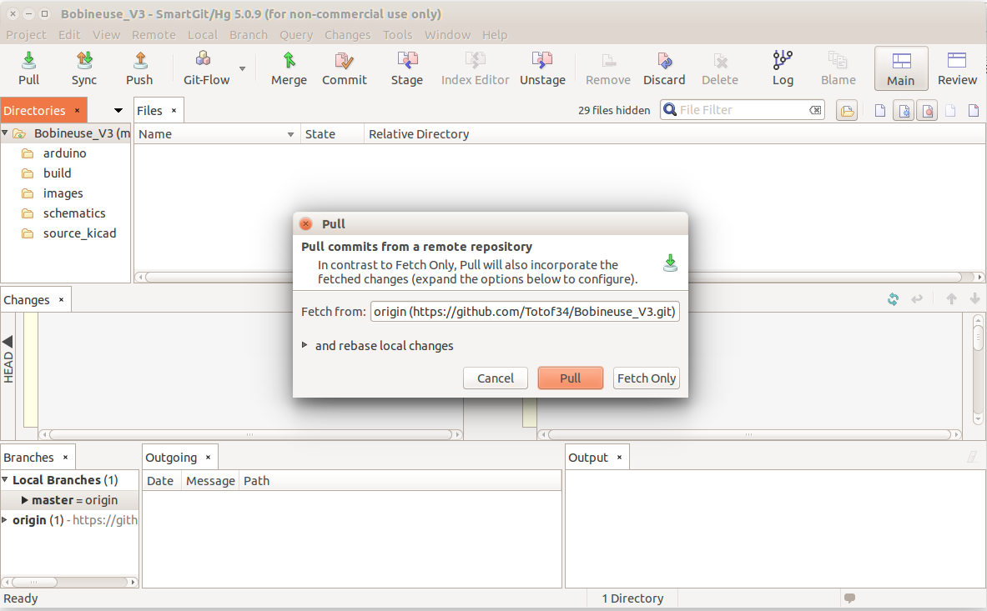987x611 pixels.
Task: Toggle the last file filter icon
Action: [x=973, y=111]
